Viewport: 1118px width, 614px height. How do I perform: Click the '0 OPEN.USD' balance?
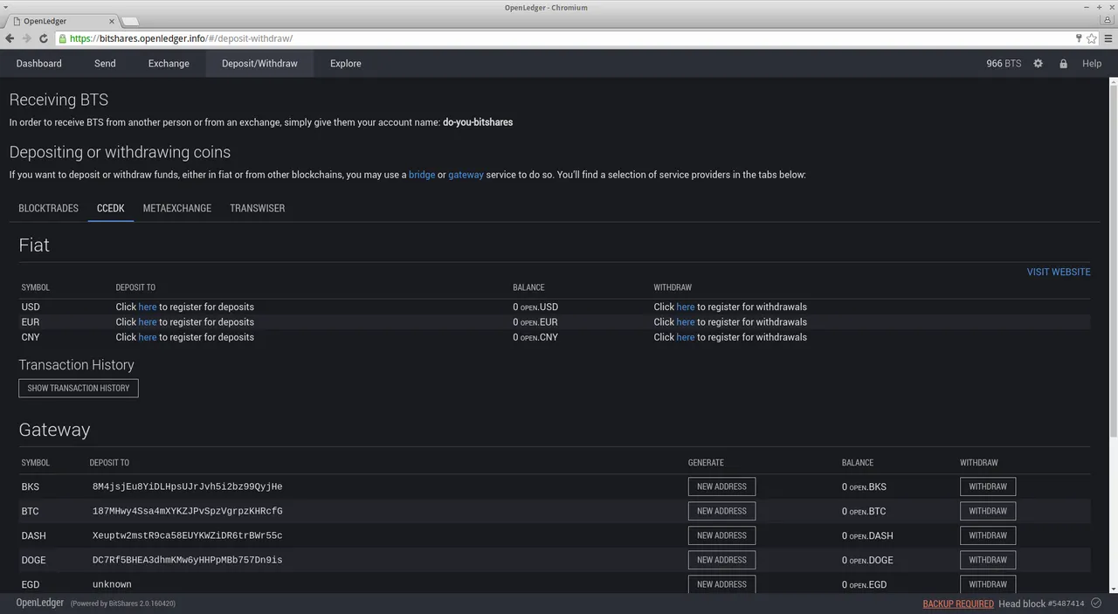pyautogui.click(x=535, y=307)
